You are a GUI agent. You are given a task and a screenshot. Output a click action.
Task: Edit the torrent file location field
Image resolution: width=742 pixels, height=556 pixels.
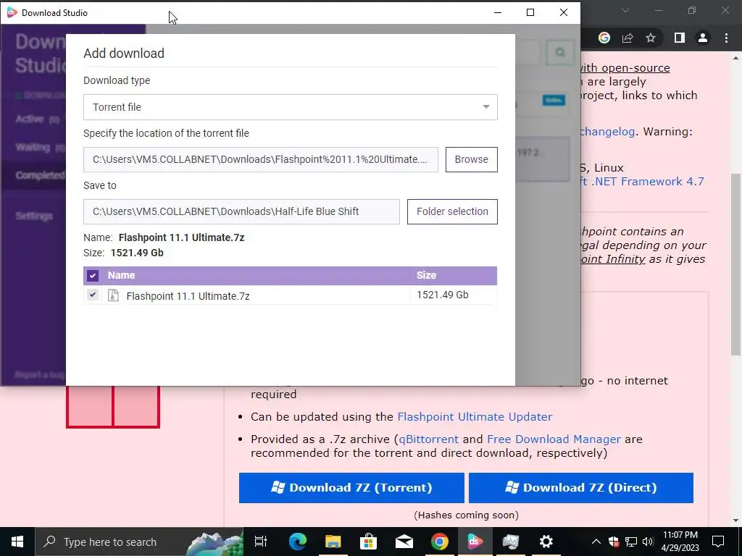(261, 159)
